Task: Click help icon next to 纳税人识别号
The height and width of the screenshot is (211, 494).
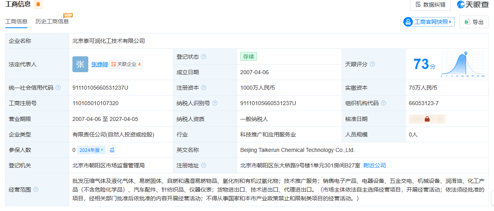Action: pos(215,103)
